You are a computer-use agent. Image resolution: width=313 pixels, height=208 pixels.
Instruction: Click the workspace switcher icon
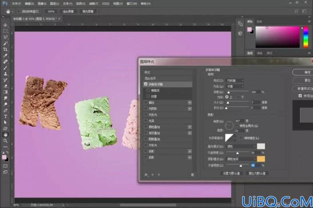(304, 12)
